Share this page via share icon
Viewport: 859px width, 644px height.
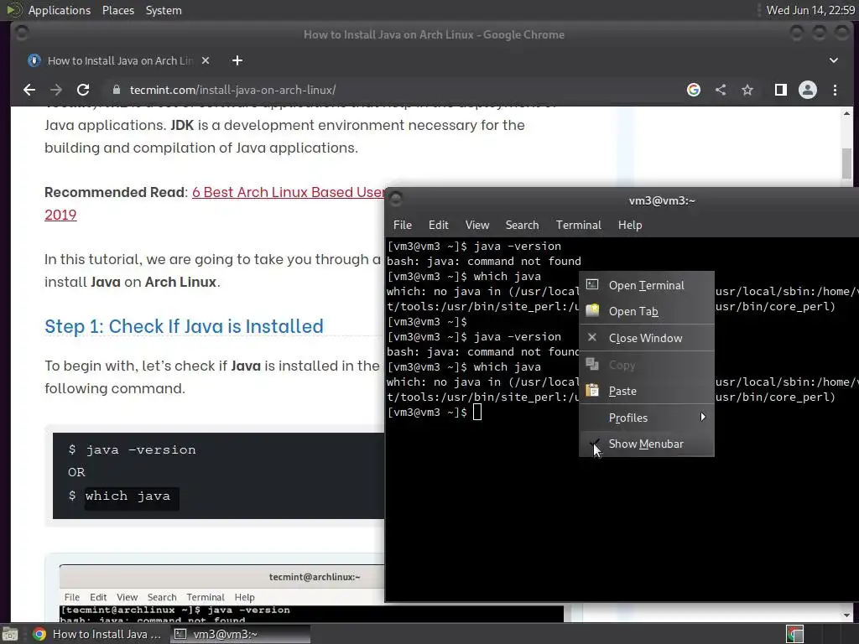721,90
